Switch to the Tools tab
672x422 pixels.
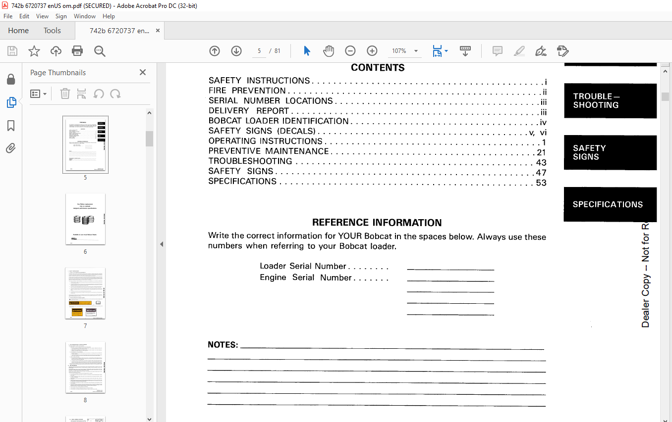pyautogui.click(x=52, y=31)
